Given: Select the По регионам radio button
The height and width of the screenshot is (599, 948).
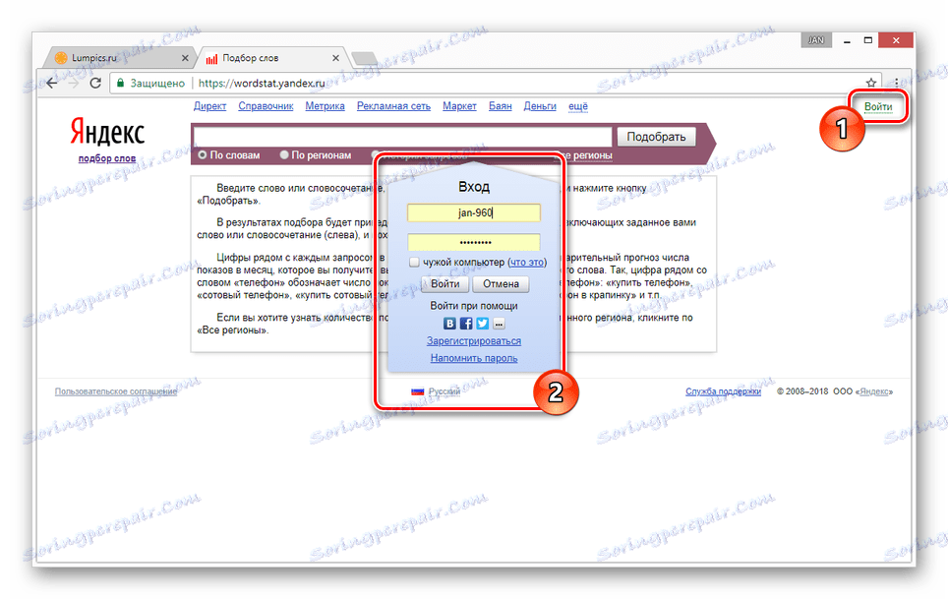Looking at the screenshot, I should [284, 154].
